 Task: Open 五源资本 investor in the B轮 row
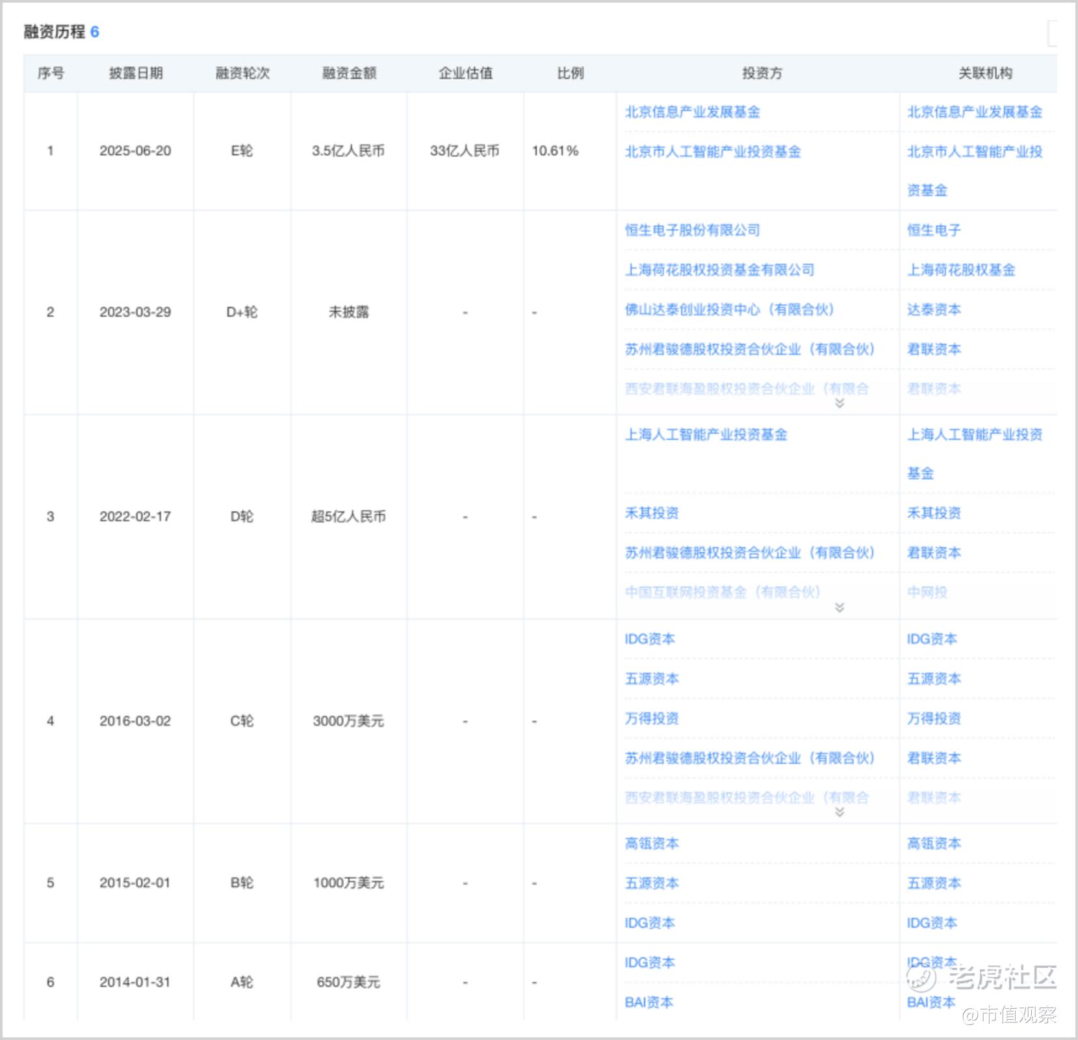(652, 883)
